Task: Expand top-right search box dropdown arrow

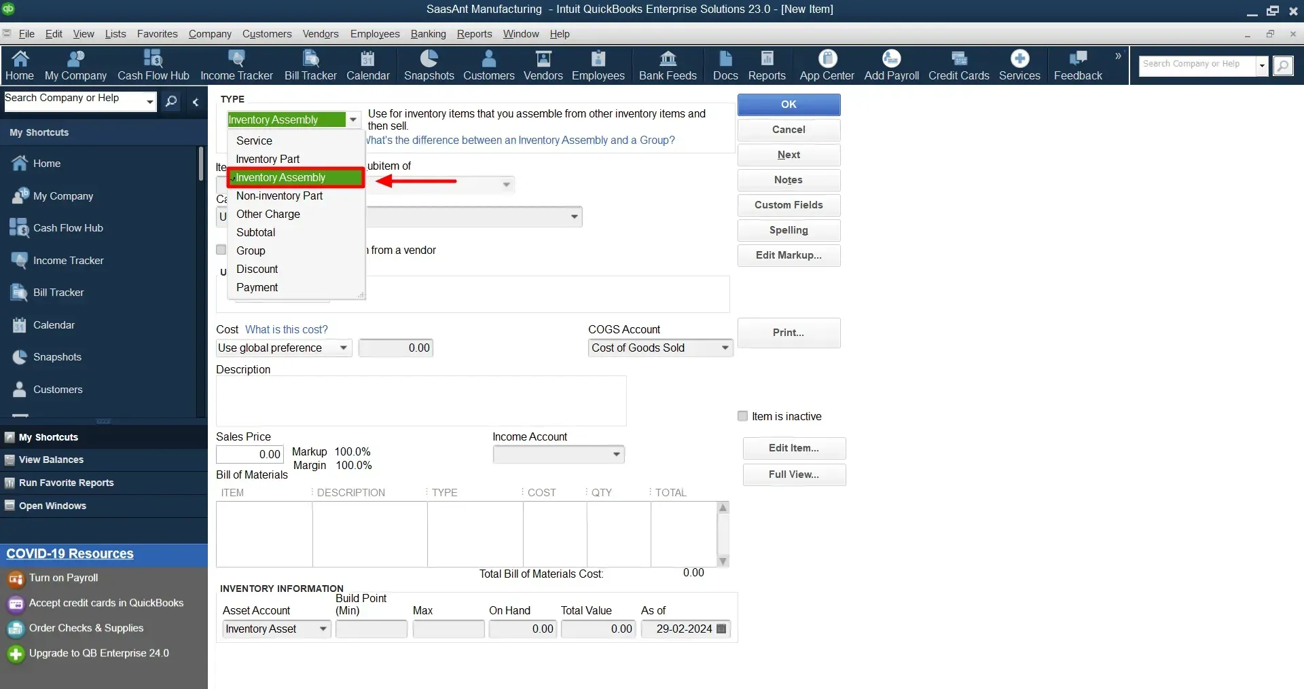Action: (1261, 66)
